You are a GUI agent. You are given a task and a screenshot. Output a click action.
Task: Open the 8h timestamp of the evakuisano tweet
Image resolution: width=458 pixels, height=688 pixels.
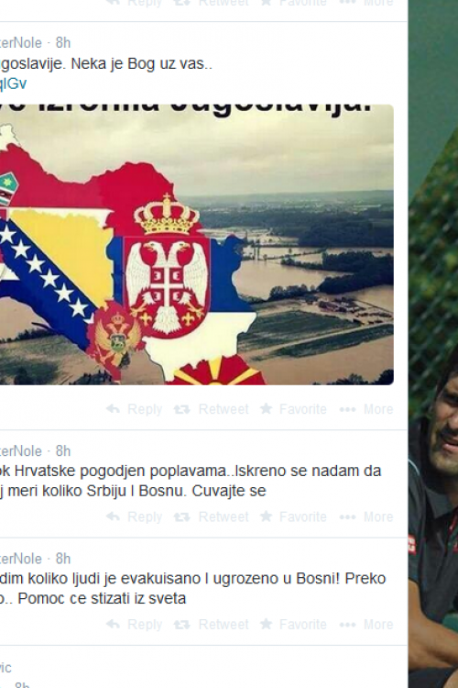click(x=63, y=559)
